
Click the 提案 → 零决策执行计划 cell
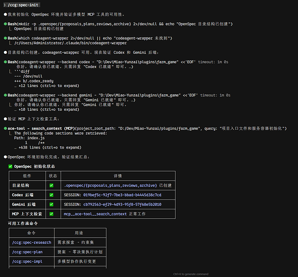coord(80,252)
